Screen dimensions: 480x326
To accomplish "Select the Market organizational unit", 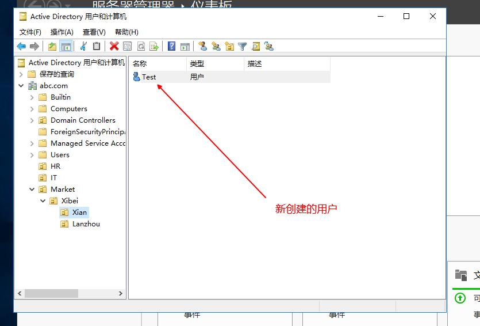I will pyautogui.click(x=63, y=189).
